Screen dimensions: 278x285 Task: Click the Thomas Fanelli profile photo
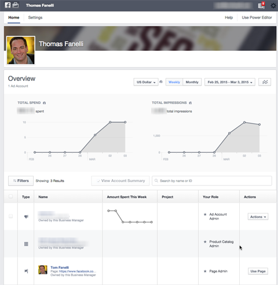point(21,50)
